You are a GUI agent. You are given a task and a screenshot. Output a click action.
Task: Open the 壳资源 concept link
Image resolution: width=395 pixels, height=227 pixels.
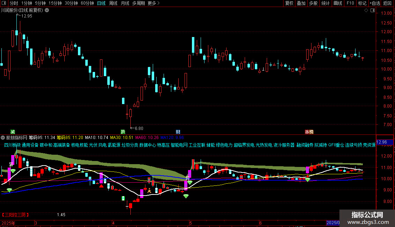[x=369, y=145]
